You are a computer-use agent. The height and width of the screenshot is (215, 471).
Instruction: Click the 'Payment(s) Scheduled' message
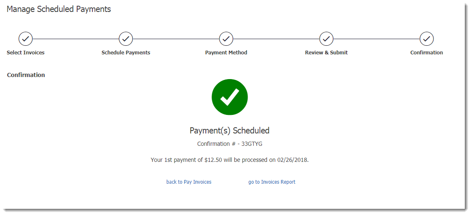click(x=229, y=131)
